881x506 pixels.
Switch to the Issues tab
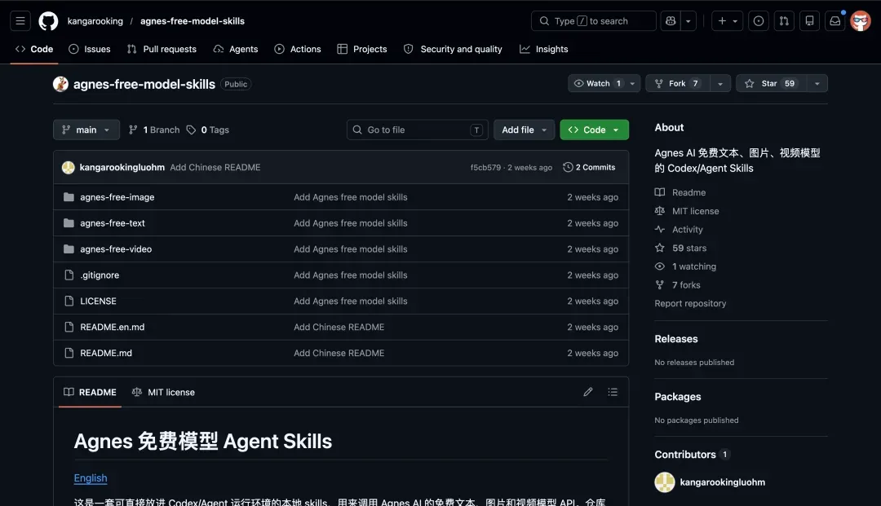(90, 50)
